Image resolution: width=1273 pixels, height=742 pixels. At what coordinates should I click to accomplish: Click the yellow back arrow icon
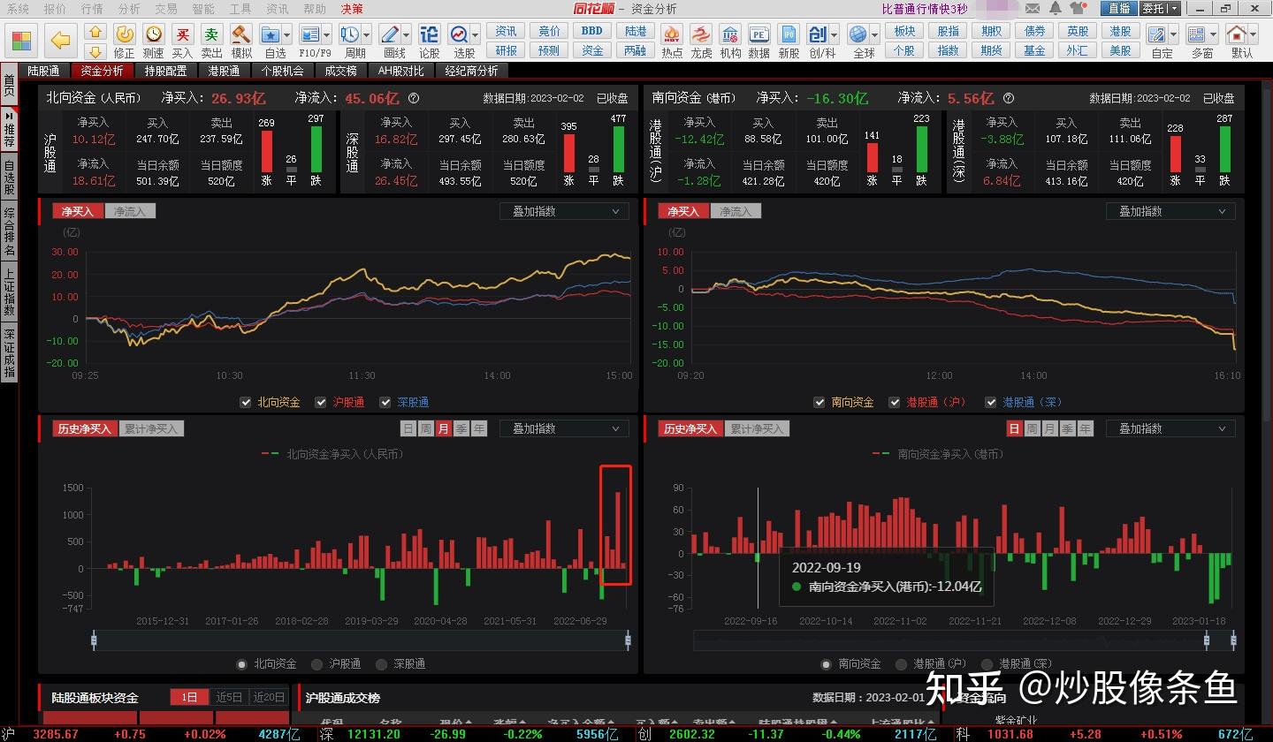click(x=60, y=40)
